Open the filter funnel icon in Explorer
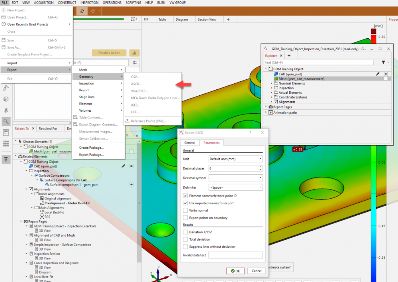The width and height of the screenshot is (398, 282). [x=383, y=63]
